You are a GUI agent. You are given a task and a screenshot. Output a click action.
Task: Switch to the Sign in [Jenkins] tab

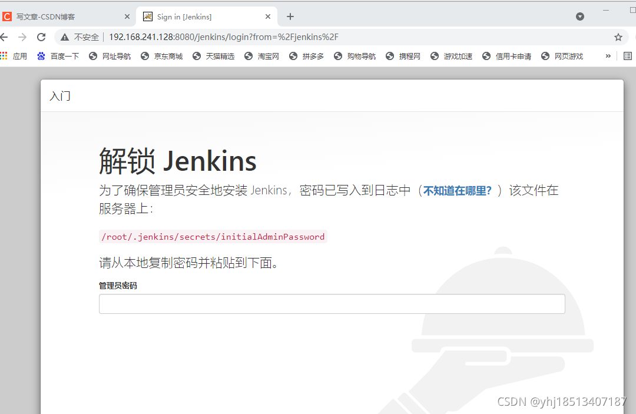click(203, 16)
